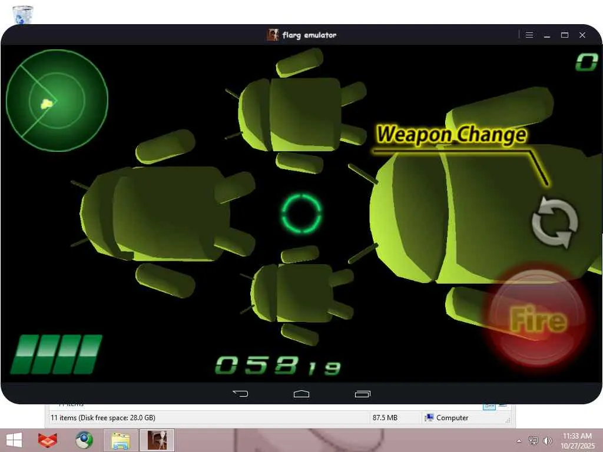Click the volume speaker tray icon
603x452 pixels.
[547, 440]
